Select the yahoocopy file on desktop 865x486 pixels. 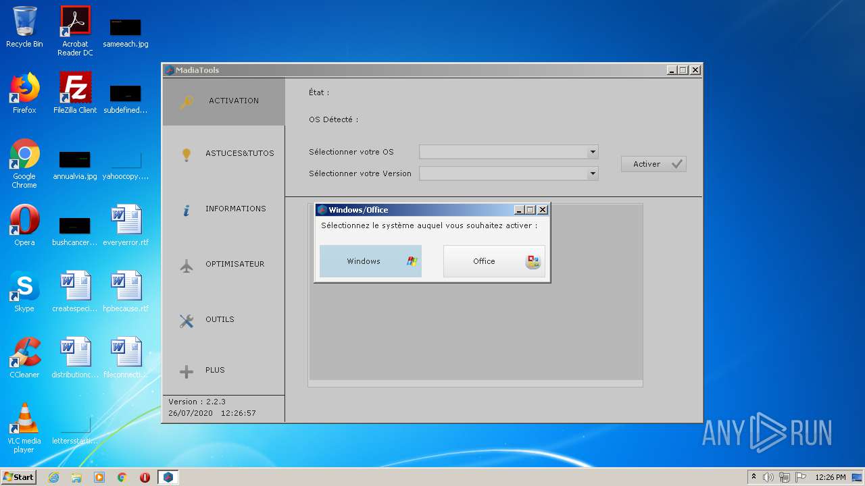(x=126, y=165)
